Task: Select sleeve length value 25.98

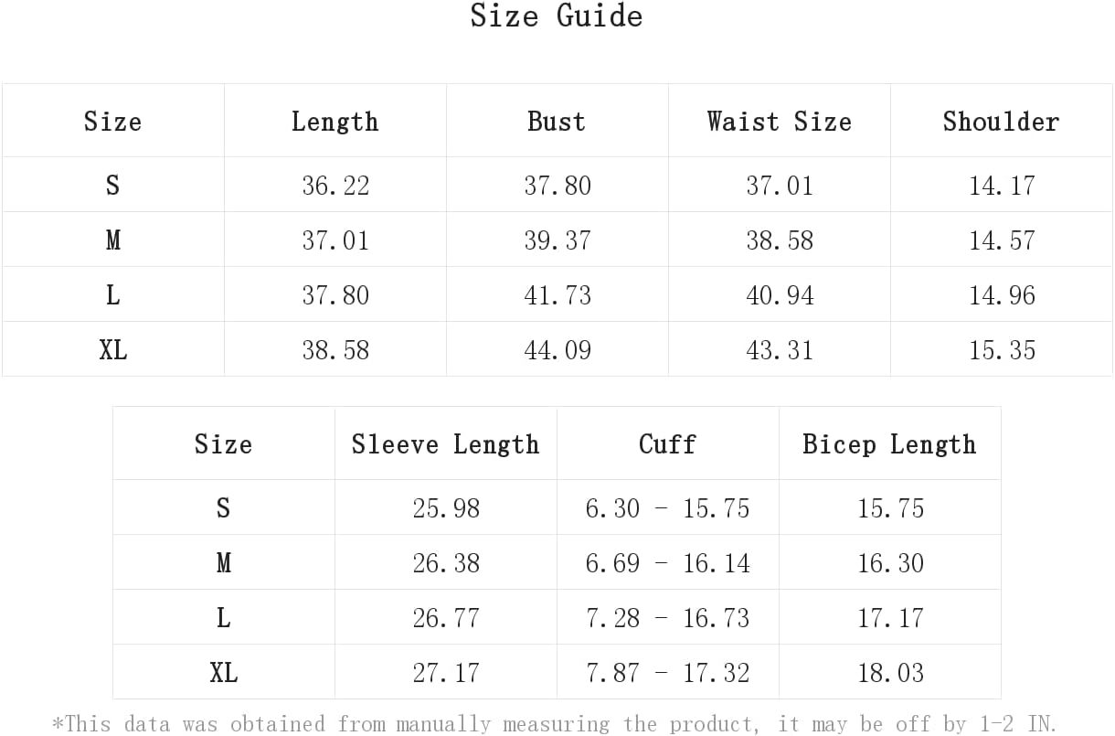Action: pyautogui.click(x=446, y=507)
